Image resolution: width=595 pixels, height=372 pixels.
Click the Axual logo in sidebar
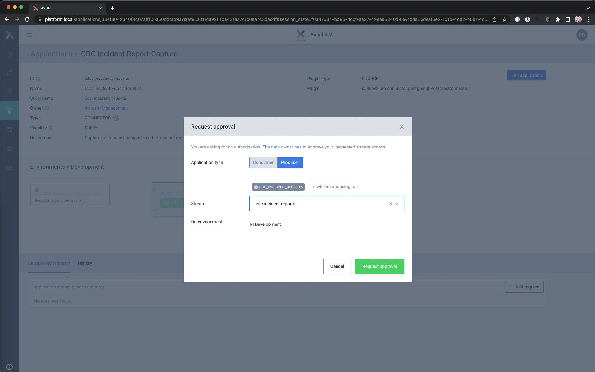click(10, 35)
